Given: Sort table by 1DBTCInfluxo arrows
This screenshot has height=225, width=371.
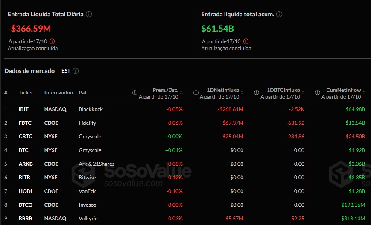Looking at the screenshot, I should coord(303,93).
